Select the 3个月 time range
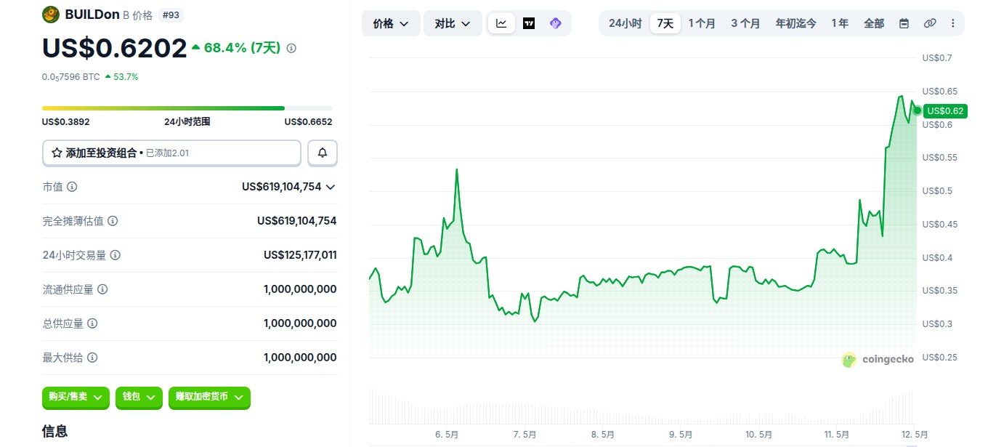The image size is (988, 447). (x=745, y=23)
